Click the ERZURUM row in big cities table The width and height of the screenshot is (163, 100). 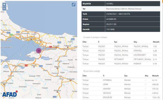[121, 97]
